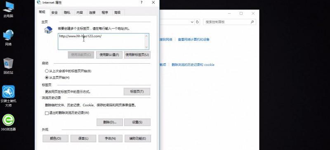Click the 颜色(O) button
This screenshot has height=150, width=330.
pos(56,138)
